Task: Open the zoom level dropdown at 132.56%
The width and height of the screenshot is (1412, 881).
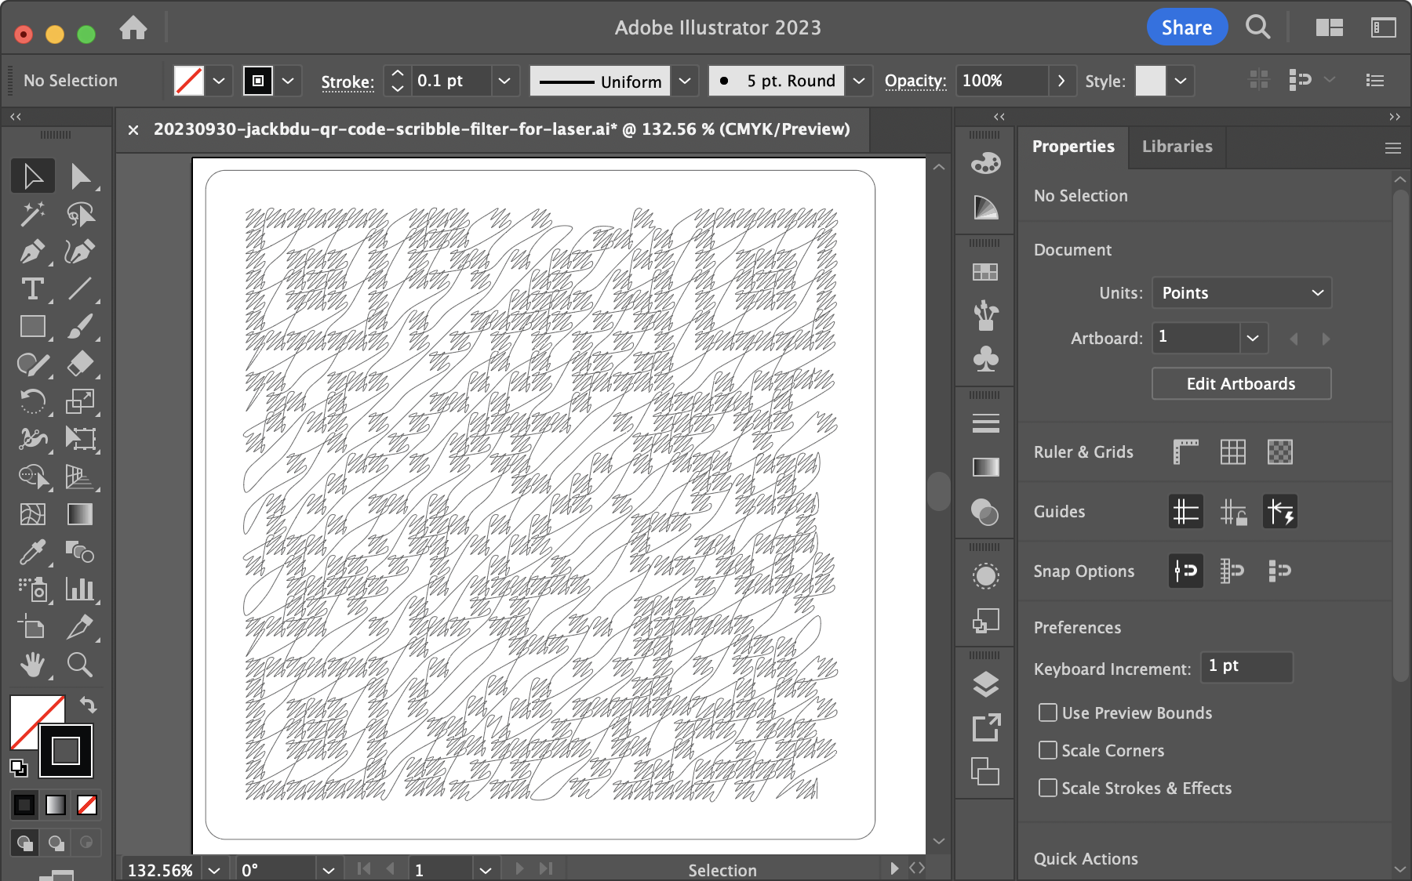Action: [214, 870]
